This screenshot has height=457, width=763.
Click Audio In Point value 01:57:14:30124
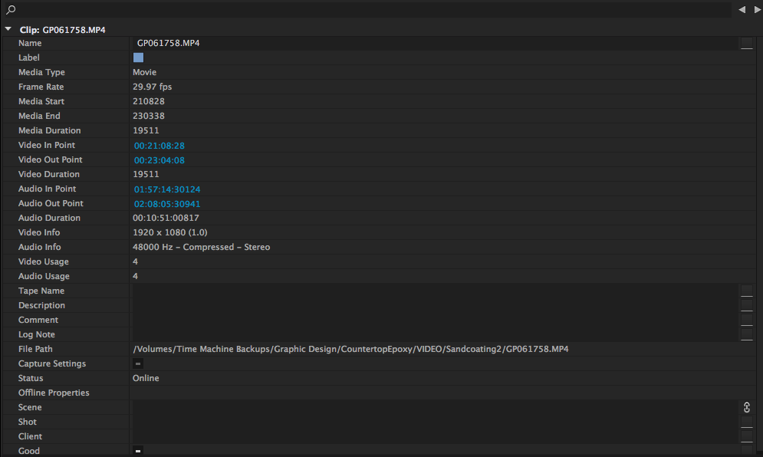(x=167, y=189)
